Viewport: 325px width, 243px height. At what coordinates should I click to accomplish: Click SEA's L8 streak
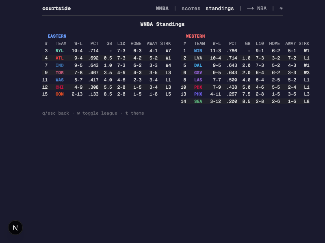(307, 101)
